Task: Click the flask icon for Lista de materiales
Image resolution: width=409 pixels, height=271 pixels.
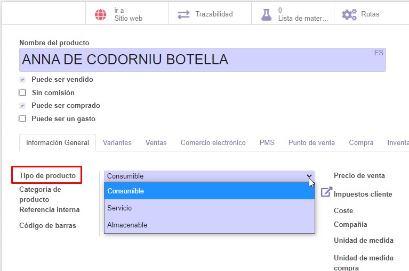Action: pyautogui.click(x=266, y=14)
